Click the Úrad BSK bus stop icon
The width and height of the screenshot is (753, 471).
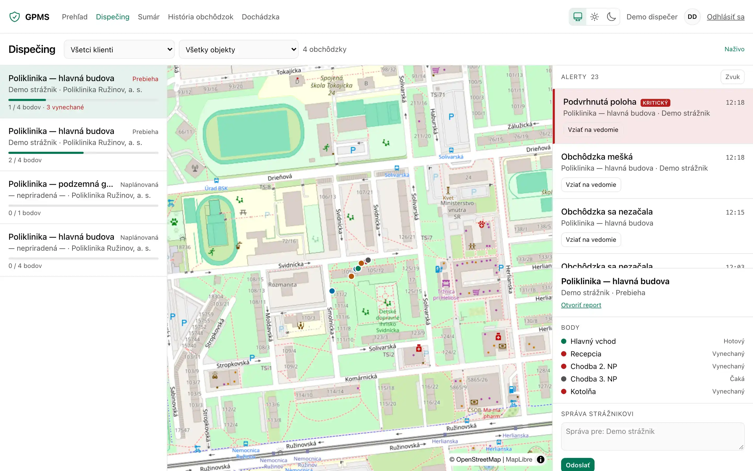(216, 181)
